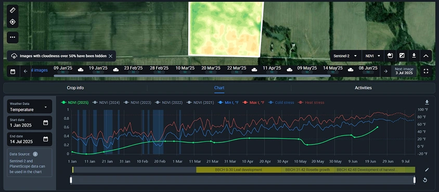Image resolution: width=439 pixels, height=192 pixels.
Task: Open the End date calendar picker icon
Action: pyautogui.click(x=46, y=139)
